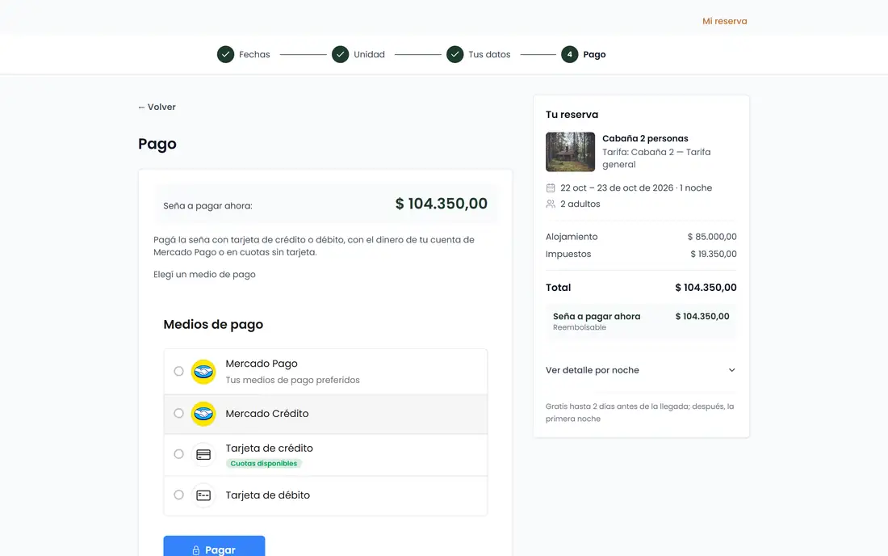The height and width of the screenshot is (556, 888).
Task: Go back with the Volver link
Action: (x=157, y=107)
